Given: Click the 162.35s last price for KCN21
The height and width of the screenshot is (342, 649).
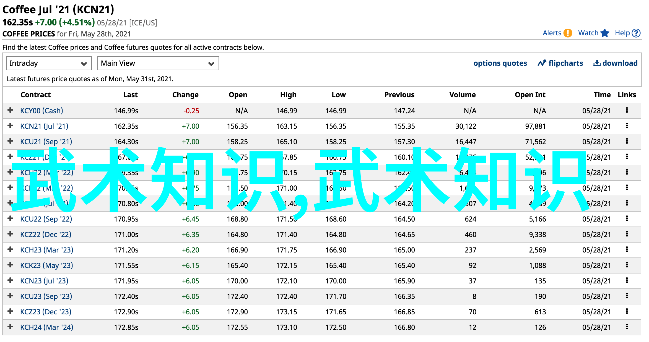Looking at the screenshot, I should 126,126.
